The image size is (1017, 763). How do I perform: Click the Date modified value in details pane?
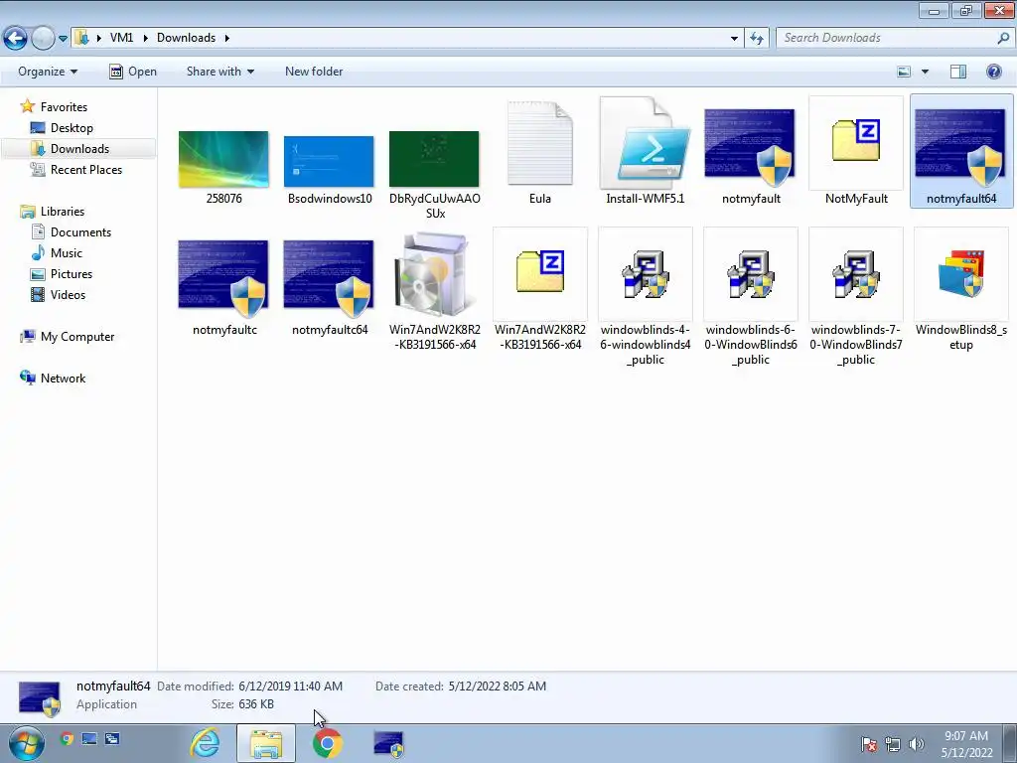click(291, 687)
